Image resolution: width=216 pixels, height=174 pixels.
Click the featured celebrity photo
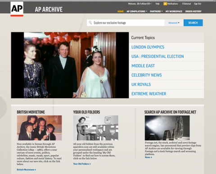pyautogui.click(x=70, y=65)
